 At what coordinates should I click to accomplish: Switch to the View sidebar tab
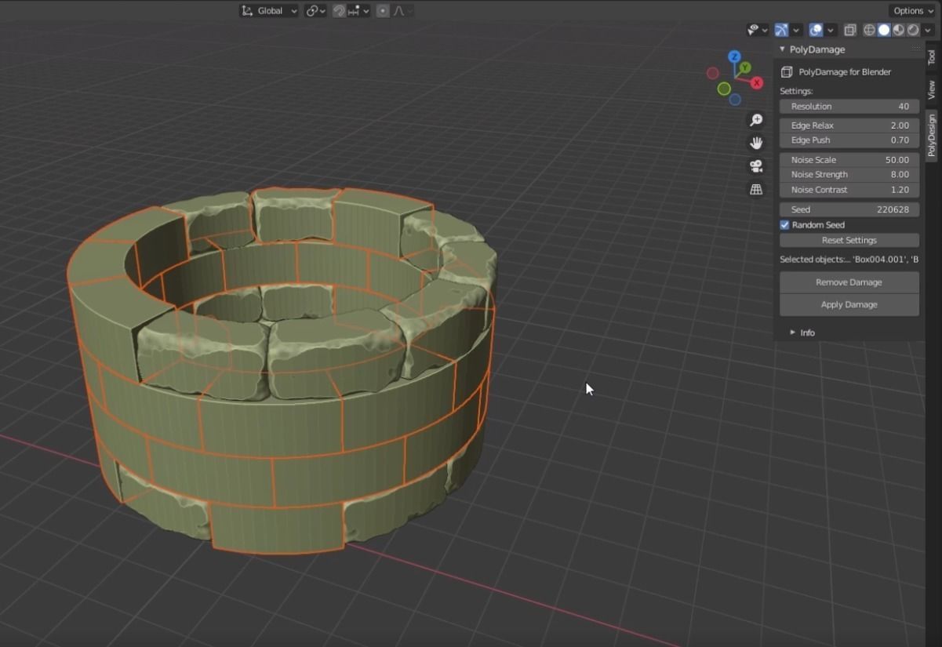click(x=932, y=89)
